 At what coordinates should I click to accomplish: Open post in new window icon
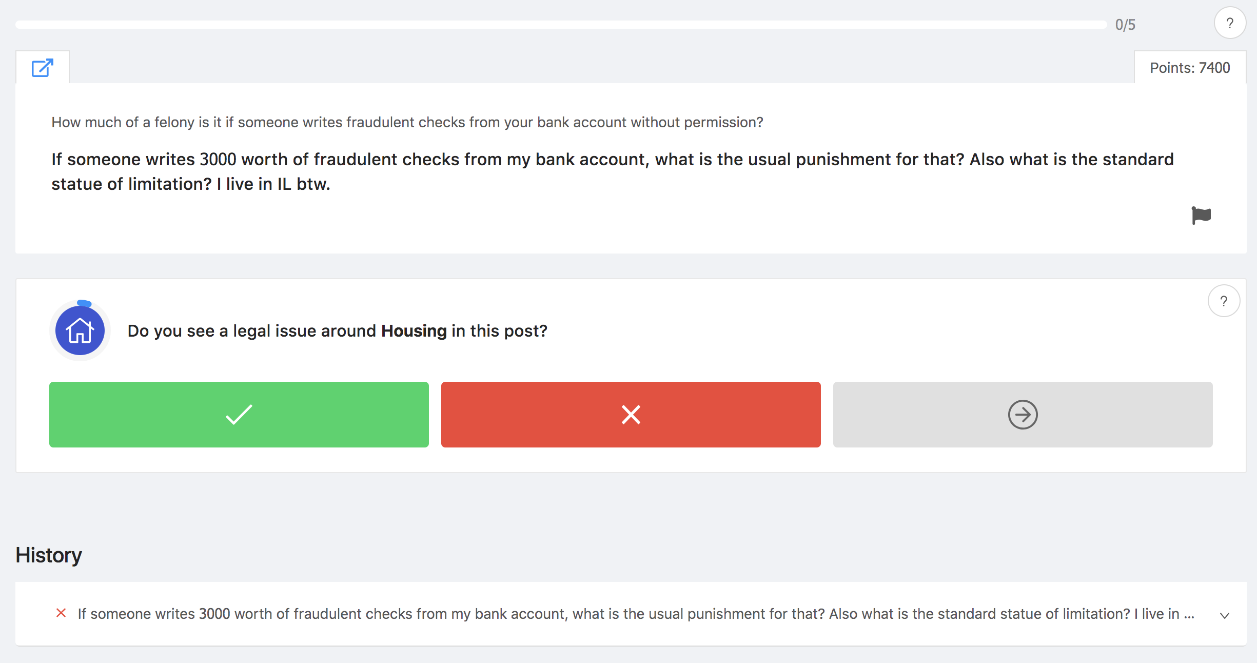click(43, 68)
